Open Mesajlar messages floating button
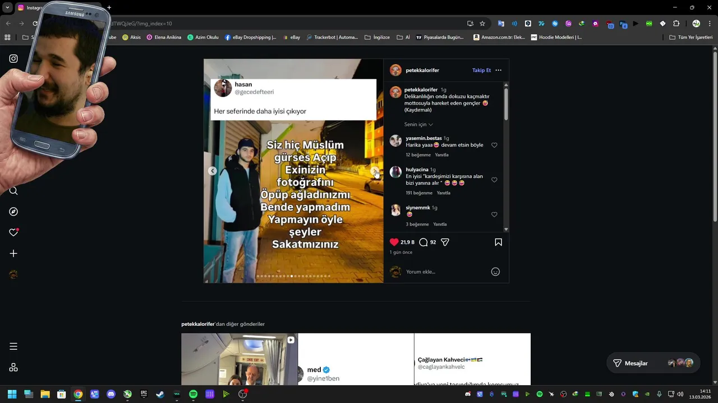 pos(653,363)
